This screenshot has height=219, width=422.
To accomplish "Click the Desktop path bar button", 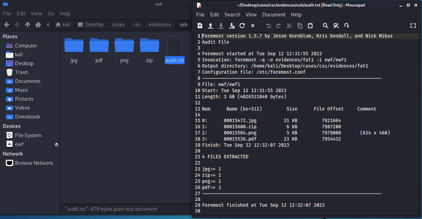I will pos(91,25).
